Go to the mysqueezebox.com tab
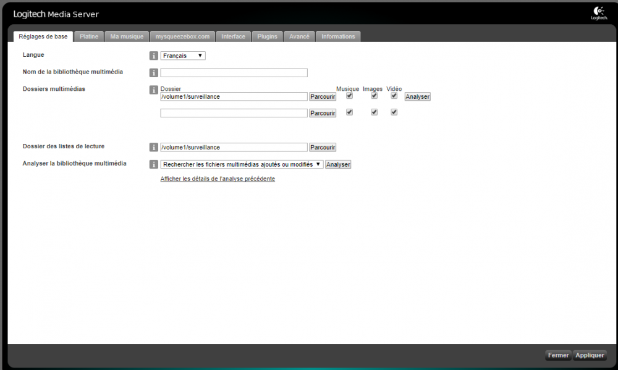This screenshot has width=618, height=370. click(x=182, y=36)
